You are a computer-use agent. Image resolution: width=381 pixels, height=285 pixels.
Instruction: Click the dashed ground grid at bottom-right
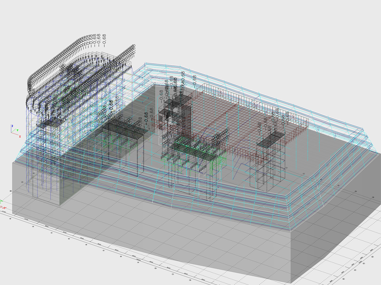coord(349,257)
